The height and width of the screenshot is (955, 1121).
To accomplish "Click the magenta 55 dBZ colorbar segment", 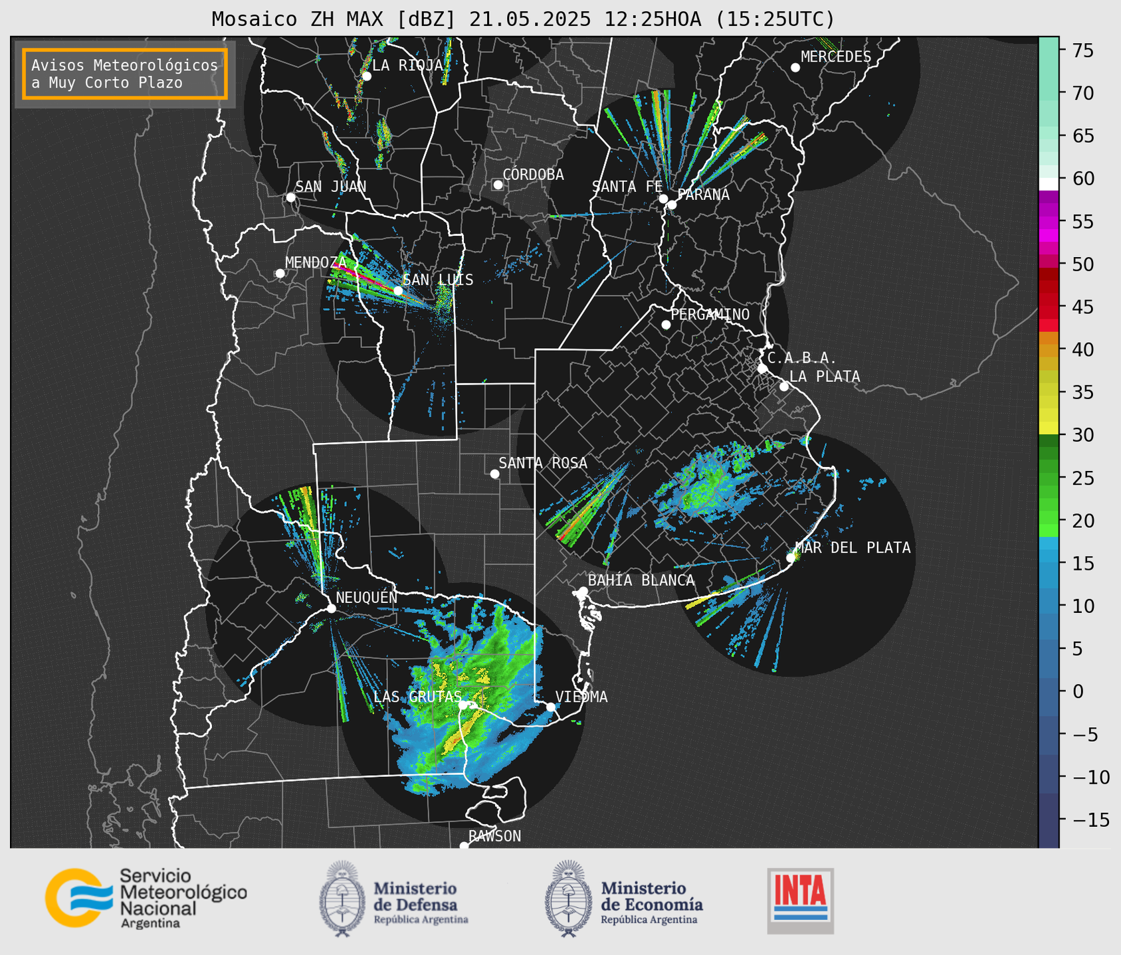I will pos(1049,221).
